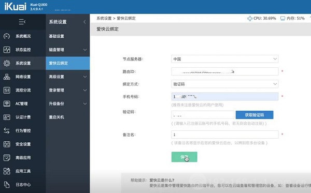Collapse the 系统设置 panel with left chevron
The height and width of the screenshot is (193, 311).
coord(84,22)
